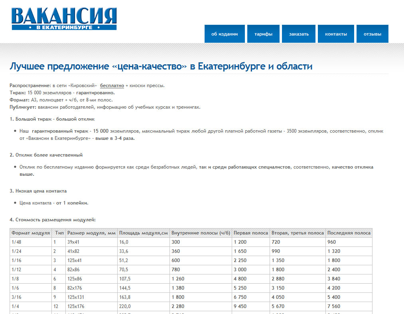
Task: Click the «Формат:» line label
Action: click(x=20, y=100)
